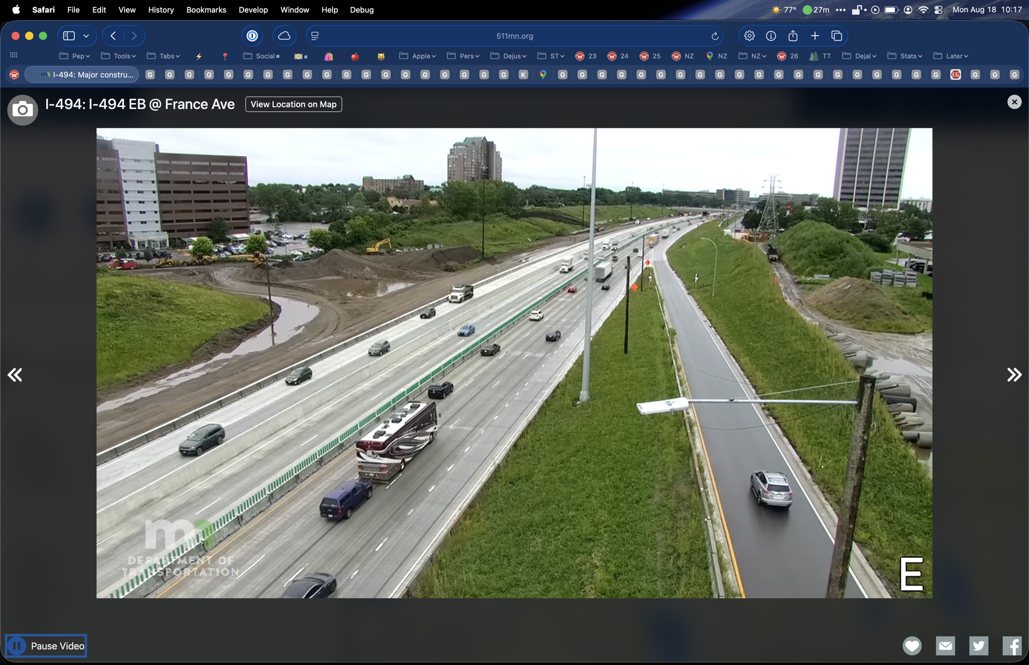Open the Pep bookmarks folder

tap(74, 56)
